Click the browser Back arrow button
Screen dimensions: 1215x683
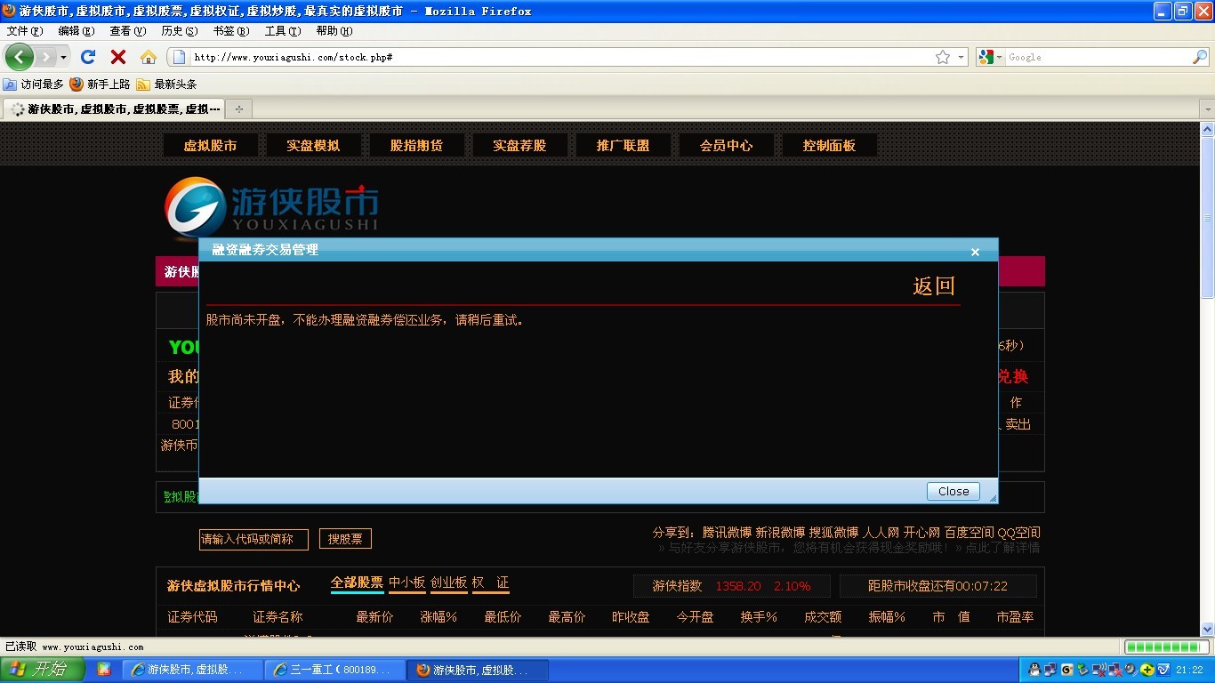point(19,57)
